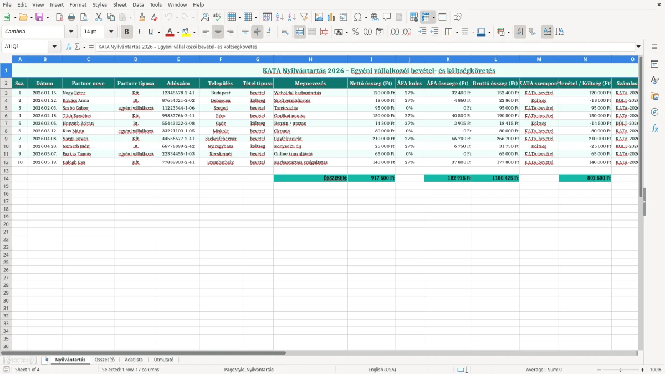Insert an image
The width and height of the screenshot is (665, 374).
[319, 17]
